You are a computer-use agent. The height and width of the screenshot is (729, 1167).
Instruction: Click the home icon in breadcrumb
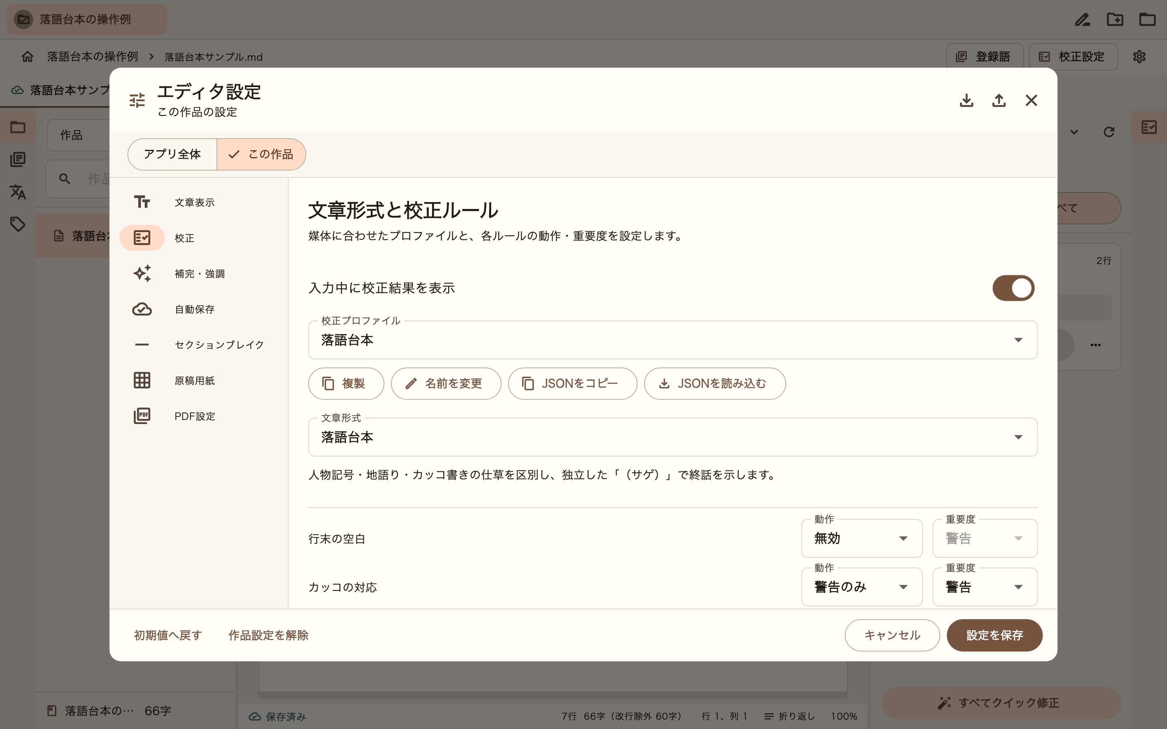28,56
